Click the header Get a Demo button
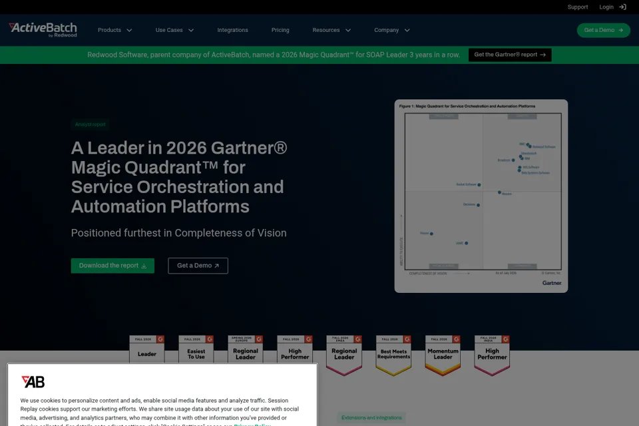Image resolution: width=639 pixels, height=426 pixels. coord(603,30)
